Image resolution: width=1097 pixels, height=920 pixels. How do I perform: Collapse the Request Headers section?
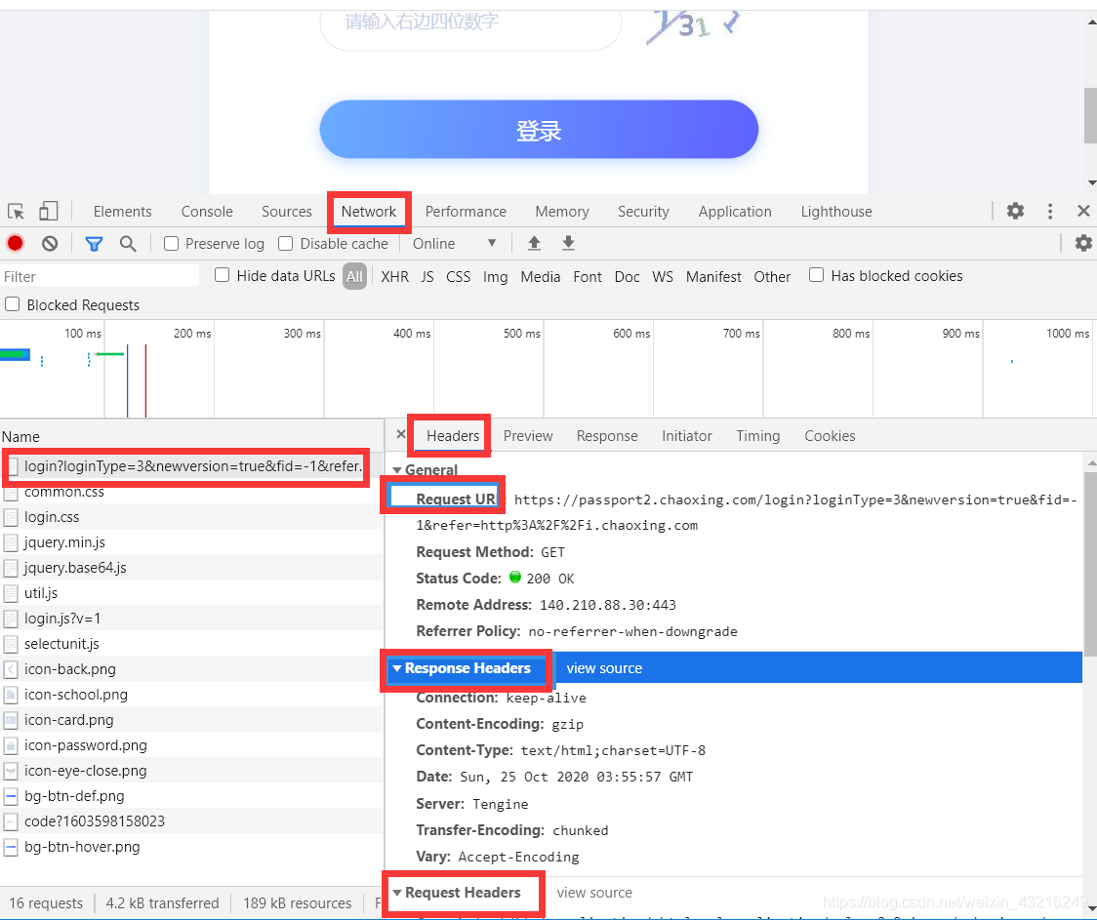(x=397, y=893)
